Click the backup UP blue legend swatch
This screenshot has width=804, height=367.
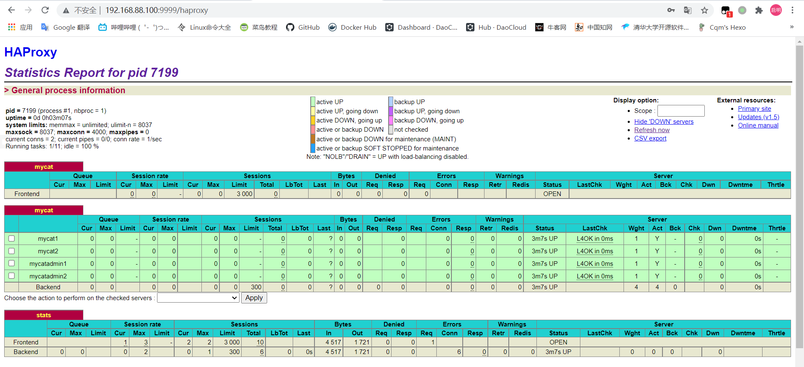coord(391,102)
